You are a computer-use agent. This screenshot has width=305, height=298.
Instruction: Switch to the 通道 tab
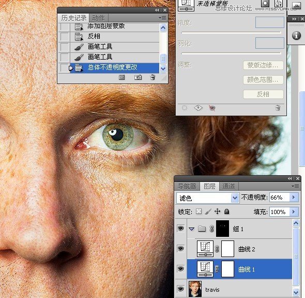pyautogui.click(x=228, y=187)
